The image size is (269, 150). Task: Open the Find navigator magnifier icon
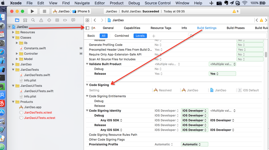tap(33, 20)
